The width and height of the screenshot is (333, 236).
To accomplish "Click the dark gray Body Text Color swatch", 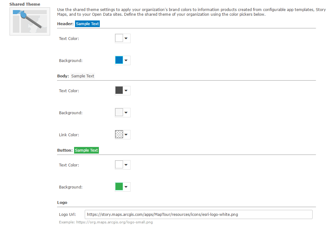I will tap(119, 91).
